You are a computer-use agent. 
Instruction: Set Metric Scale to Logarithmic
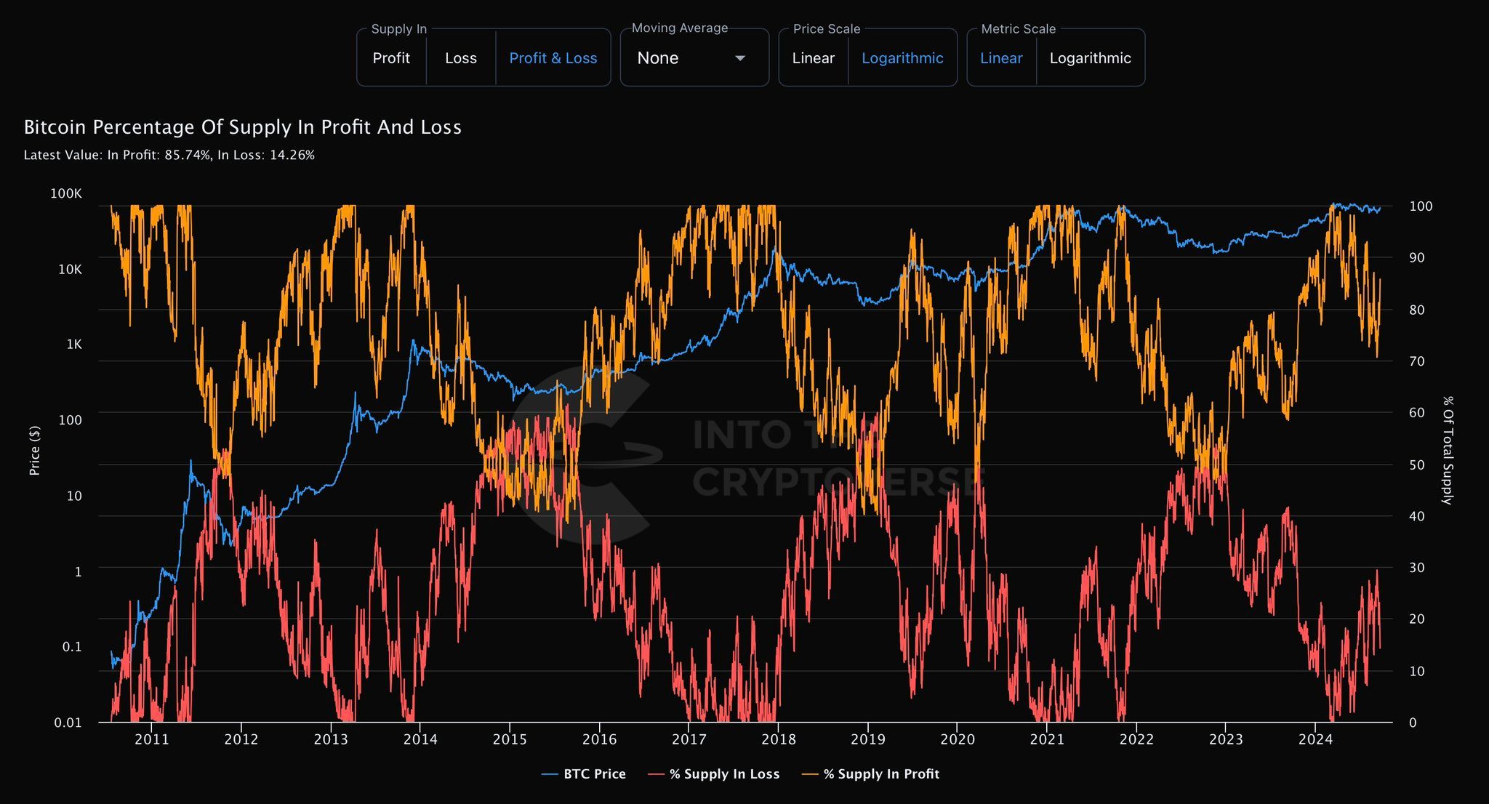point(1090,58)
